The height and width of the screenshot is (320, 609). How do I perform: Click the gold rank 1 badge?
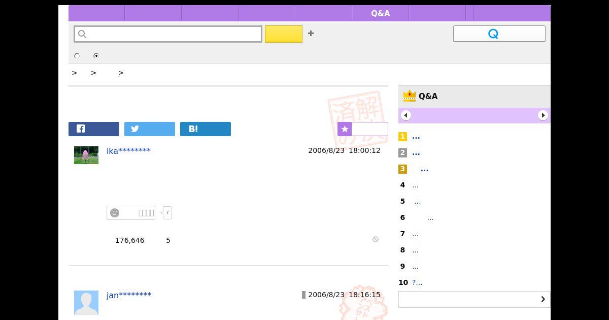402,137
